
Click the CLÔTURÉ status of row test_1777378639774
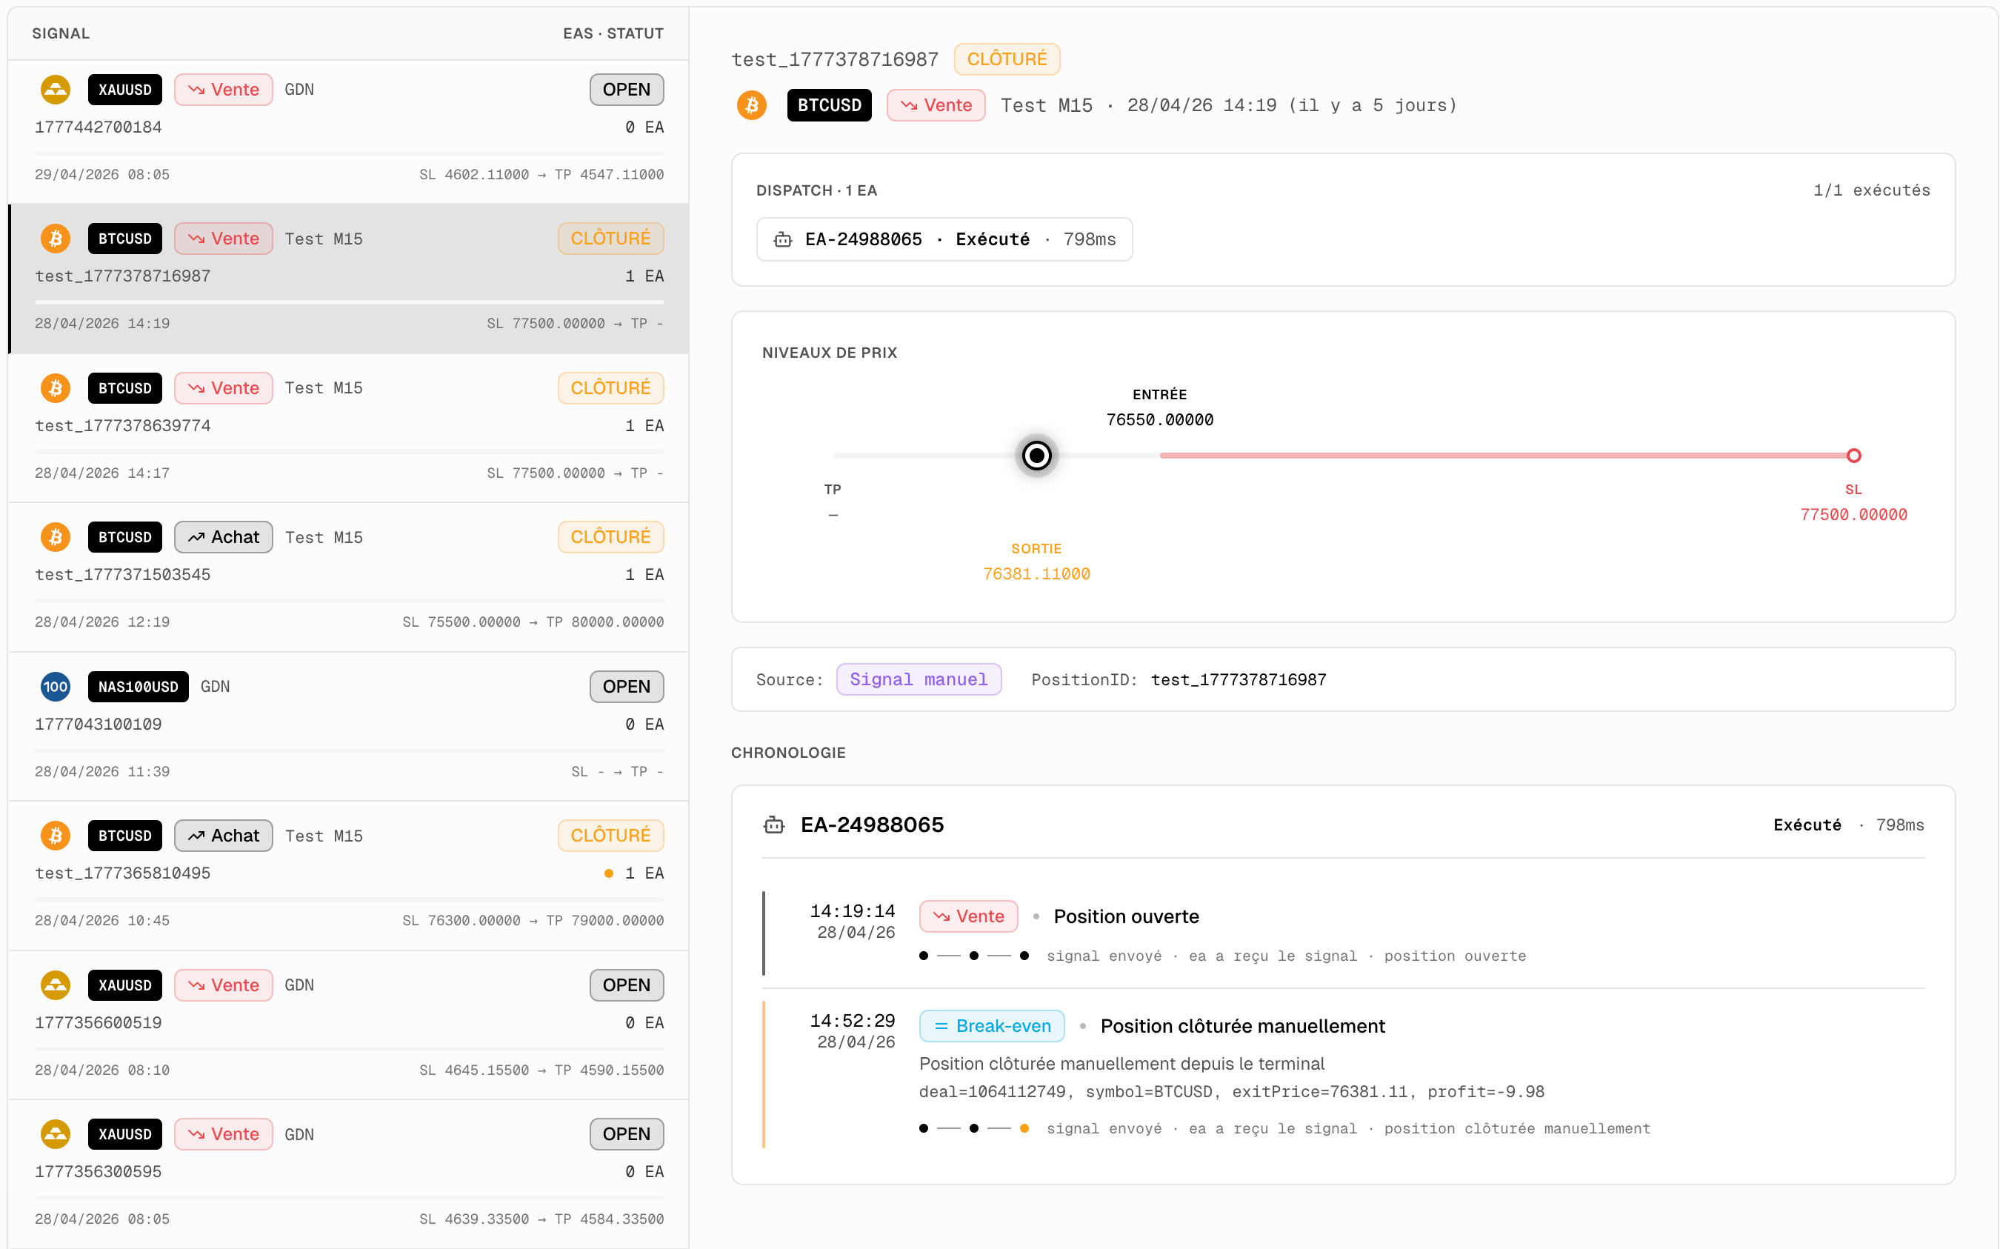coord(611,388)
